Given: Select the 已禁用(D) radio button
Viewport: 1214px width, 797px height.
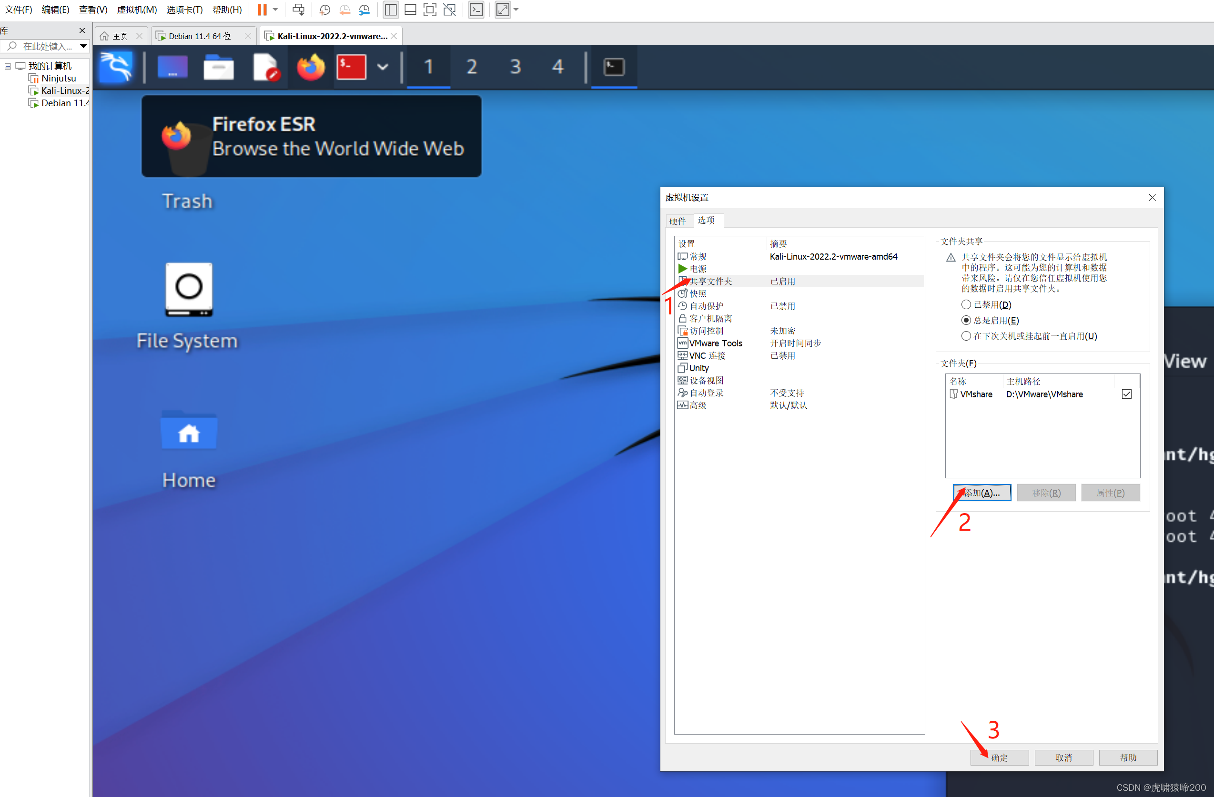Looking at the screenshot, I should 966,305.
